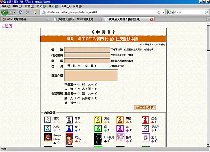Open the Home page icon

click(35, 13)
